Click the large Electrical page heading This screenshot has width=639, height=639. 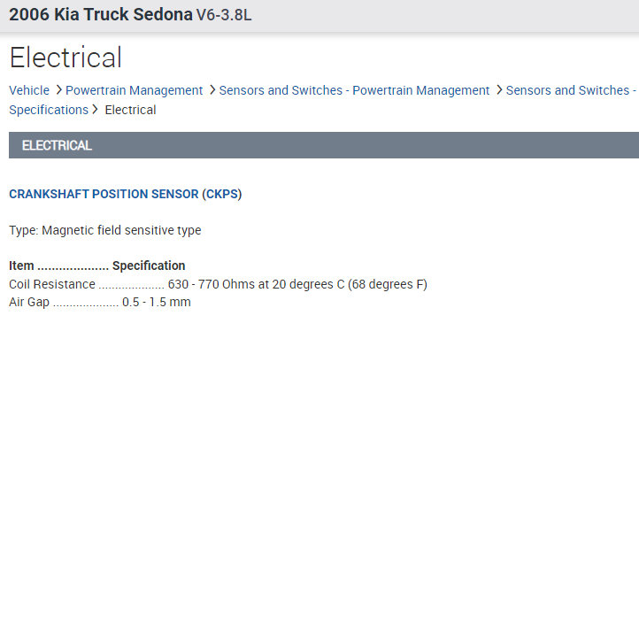(65, 58)
